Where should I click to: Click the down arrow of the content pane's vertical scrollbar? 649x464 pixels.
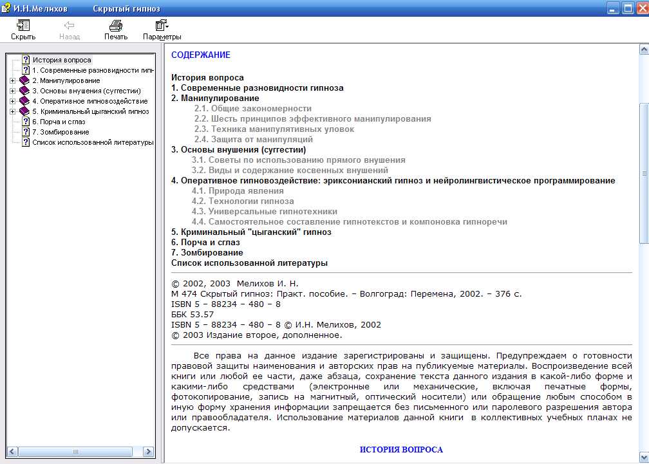[644, 457]
